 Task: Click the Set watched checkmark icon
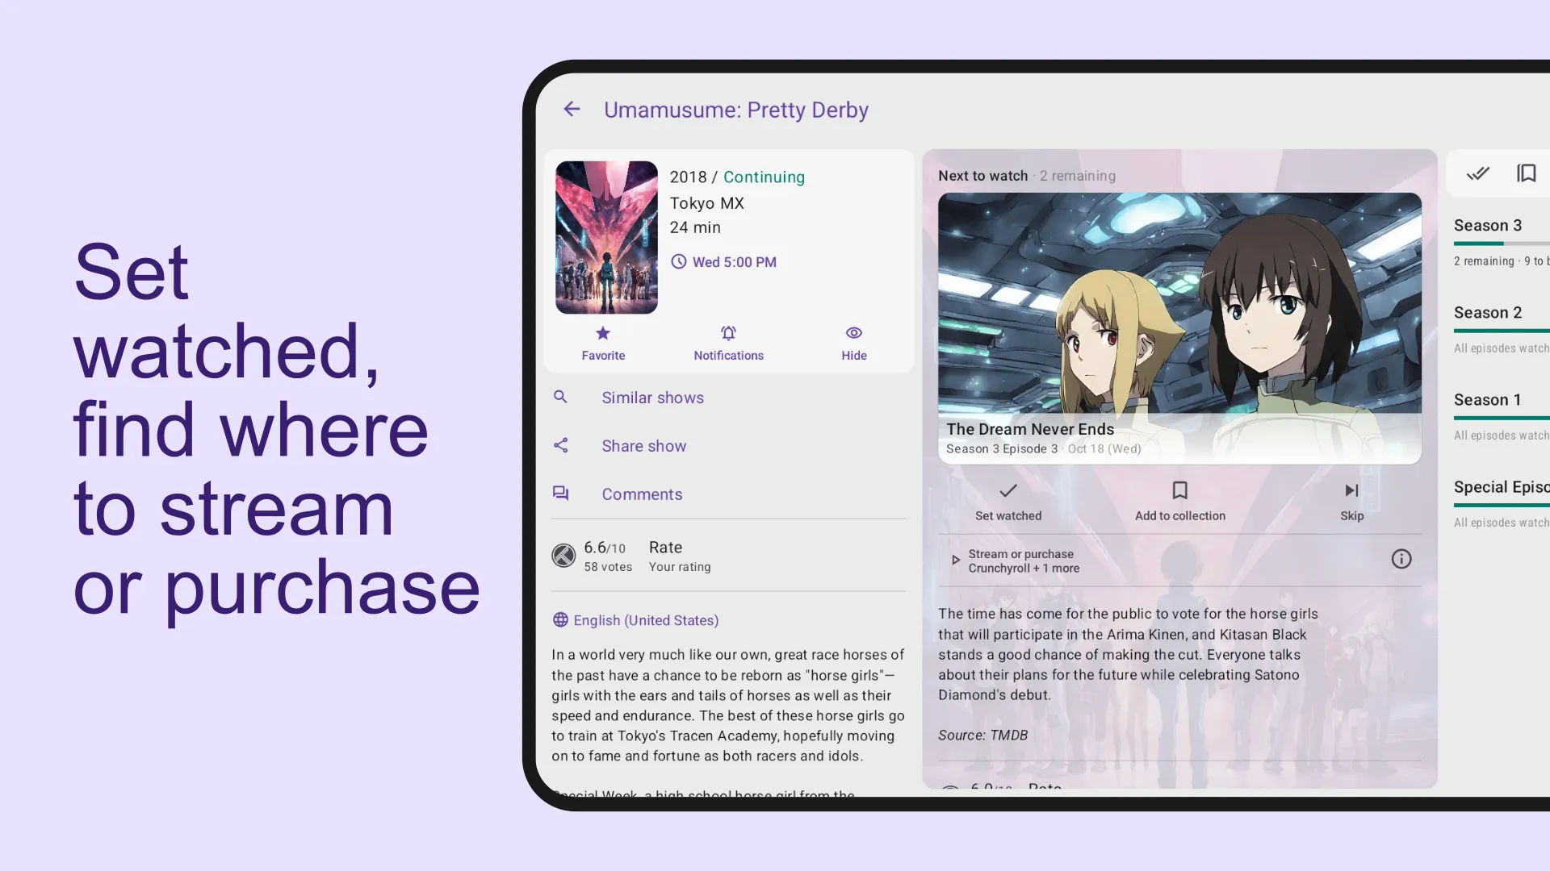coord(1008,490)
